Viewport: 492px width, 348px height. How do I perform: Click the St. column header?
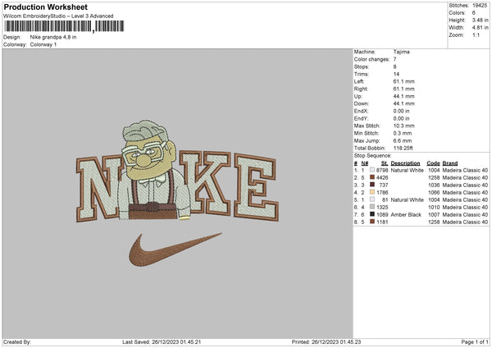(x=385, y=163)
